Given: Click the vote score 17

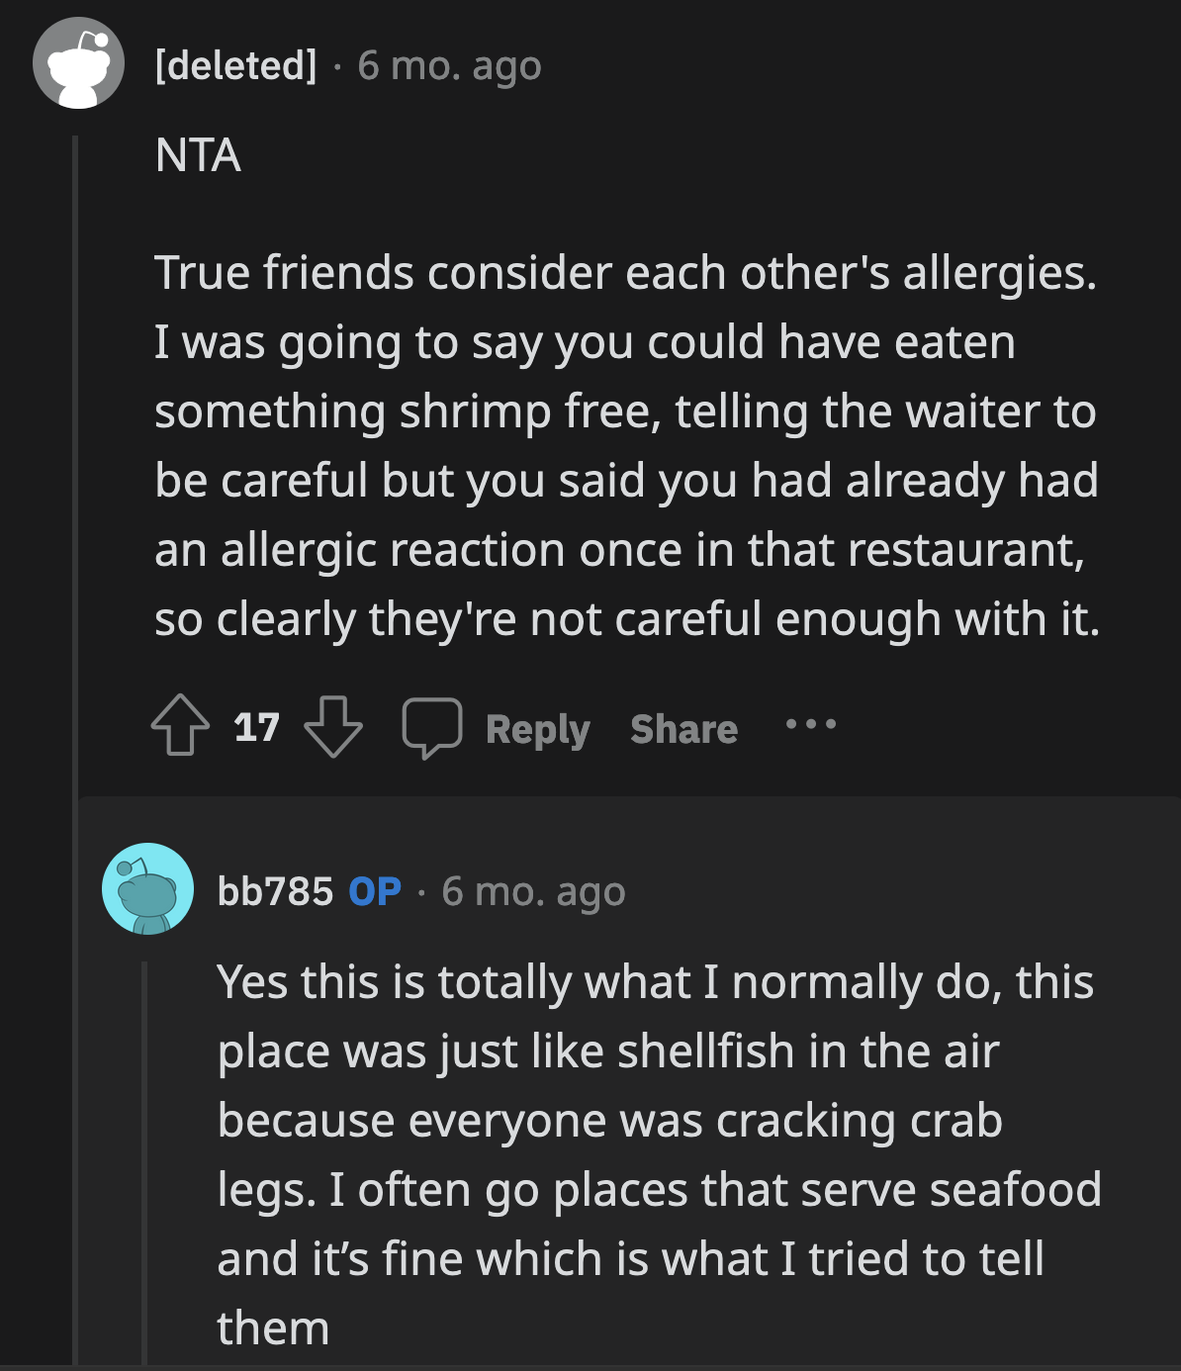Looking at the screenshot, I should pos(255,729).
